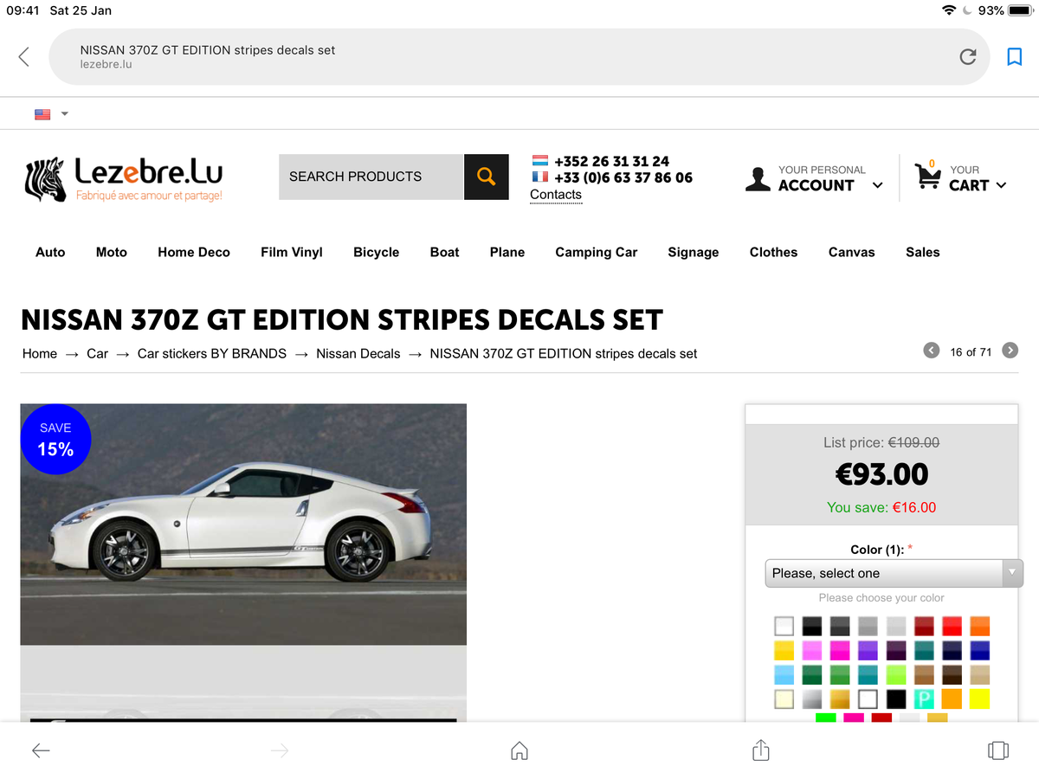Screen dimensions: 1039x779
Task: Bookmark this page using the bookmark icon
Action: (x=1015, y=57)
